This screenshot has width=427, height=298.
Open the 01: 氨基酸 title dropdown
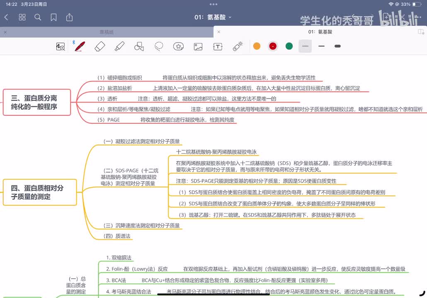213,17
